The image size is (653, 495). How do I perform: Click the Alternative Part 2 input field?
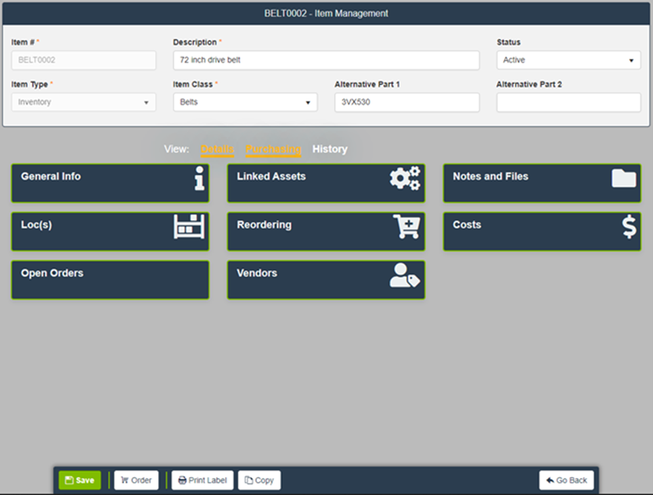[x=568, y=103]
